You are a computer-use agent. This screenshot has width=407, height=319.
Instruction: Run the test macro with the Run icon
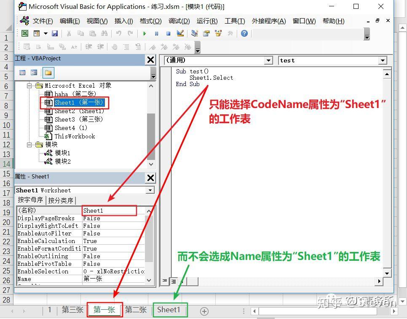point(145,33)
